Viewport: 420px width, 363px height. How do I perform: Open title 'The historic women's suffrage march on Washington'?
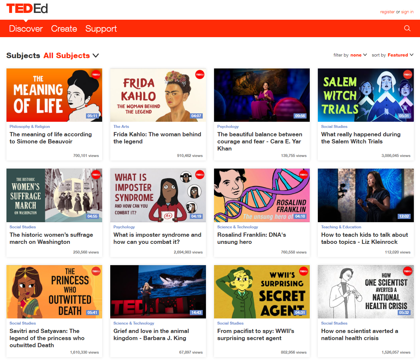pyautogui.click(x=51, y=238)
